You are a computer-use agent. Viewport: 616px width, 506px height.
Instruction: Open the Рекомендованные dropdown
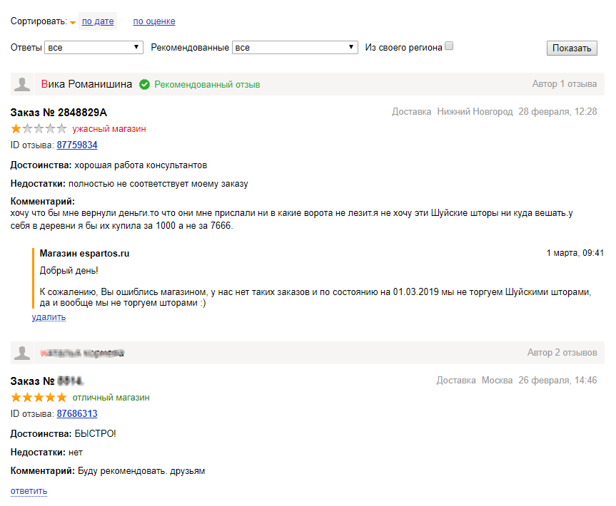(x=295, y=48)
